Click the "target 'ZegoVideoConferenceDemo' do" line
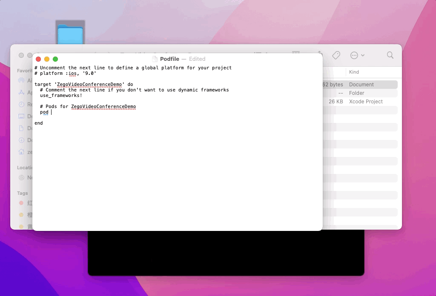This screenshot has width=436, height=296. pyautogui.click(x=84, y=84)
